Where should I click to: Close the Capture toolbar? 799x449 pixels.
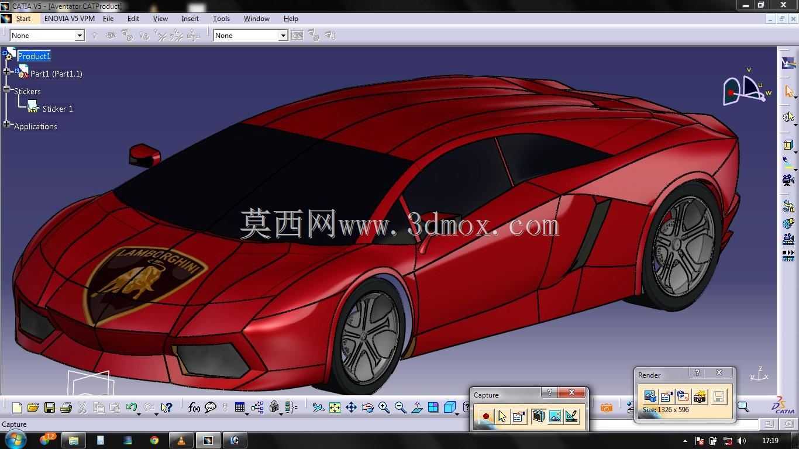click(x=571, y=393)
